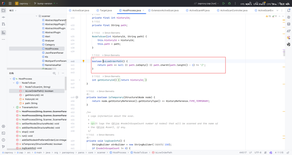
Task: Click the editor vertical scrollbar thumb
Action: click(x=284, y=53)
